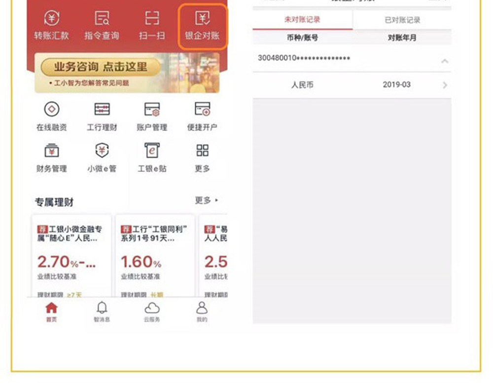Select the 人民币 currency cell
Viewport: 493px width, 392px height.
[x=302, y=85]
